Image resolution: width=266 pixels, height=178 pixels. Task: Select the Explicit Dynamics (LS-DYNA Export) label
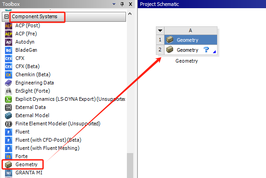coord(70,99)
